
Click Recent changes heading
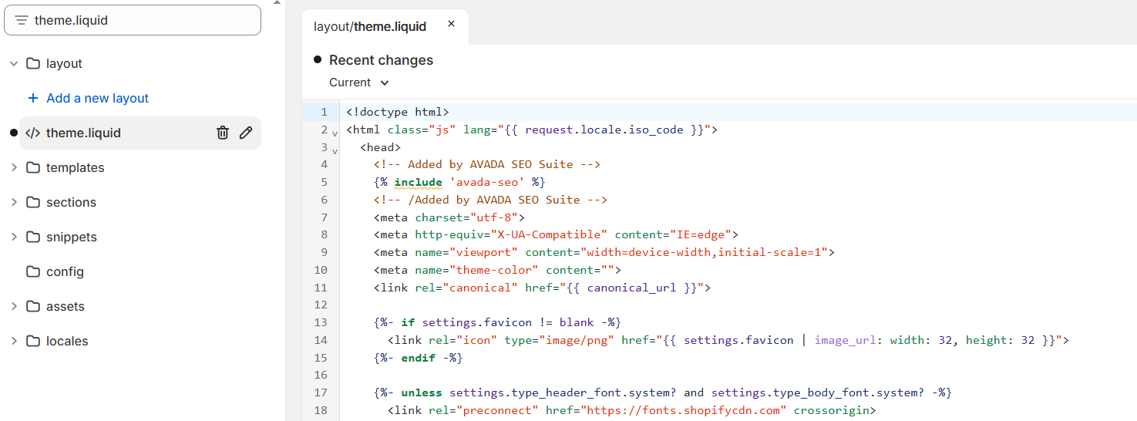(381, 60)
